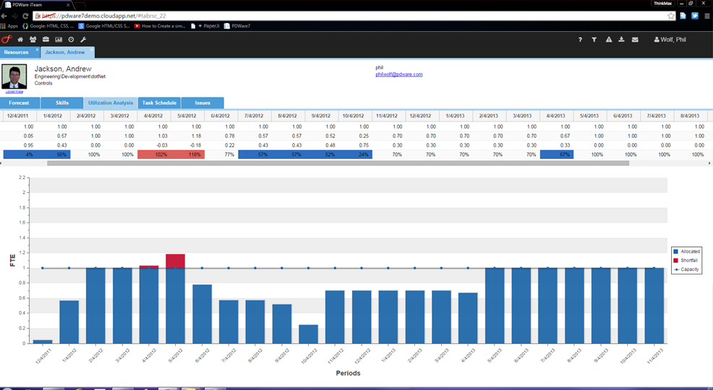The image size is (713, 390).
Task: Click the 24% blue utilization cell
Action: 356,155
